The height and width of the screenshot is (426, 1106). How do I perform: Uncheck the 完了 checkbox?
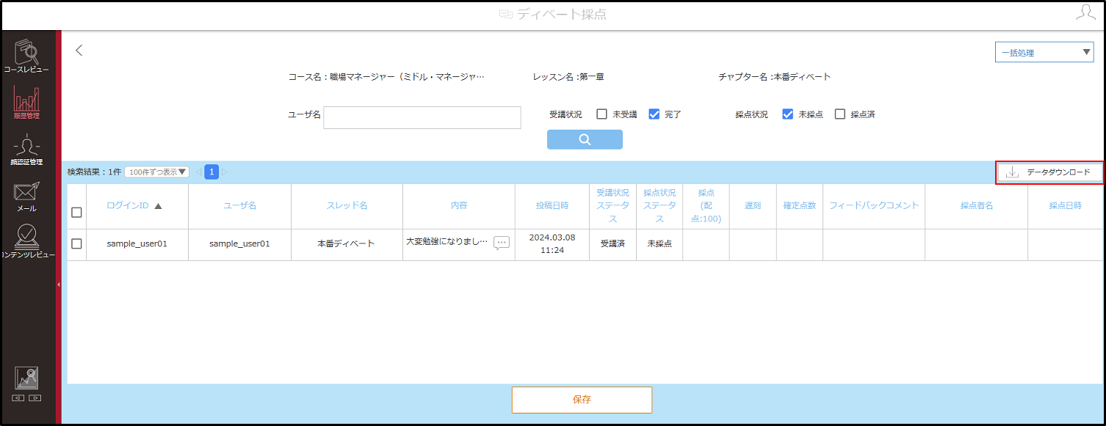[654, 114]
